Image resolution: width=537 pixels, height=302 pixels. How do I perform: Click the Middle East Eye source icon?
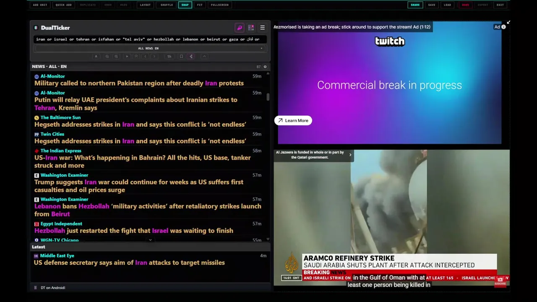pos(36,256)
